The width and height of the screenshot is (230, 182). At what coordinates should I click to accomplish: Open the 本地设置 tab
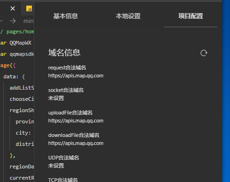pos(128,16)
